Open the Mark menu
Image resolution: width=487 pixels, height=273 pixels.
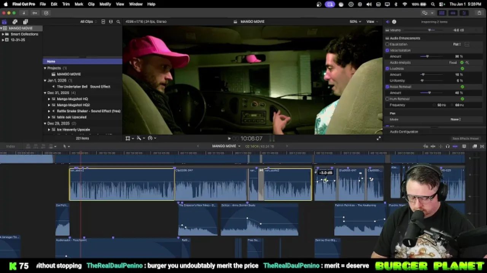pyautogui.click(x=79, y=4)
